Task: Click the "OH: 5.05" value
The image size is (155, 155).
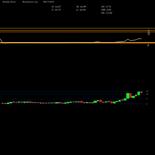Action: (x=106, y=10)
